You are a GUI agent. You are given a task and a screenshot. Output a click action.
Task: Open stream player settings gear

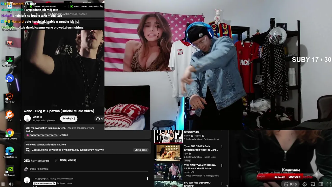coord(305,184)
